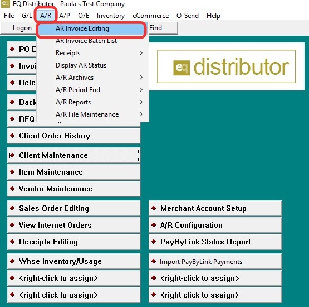
Task: Click the EQ Distributor title bar icon
Action: click(x=6, y=4)
